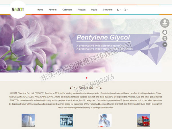The width and height of the screenshot is (172, 129).
Task: Open the Inquiry page
Action: (94, 10)
